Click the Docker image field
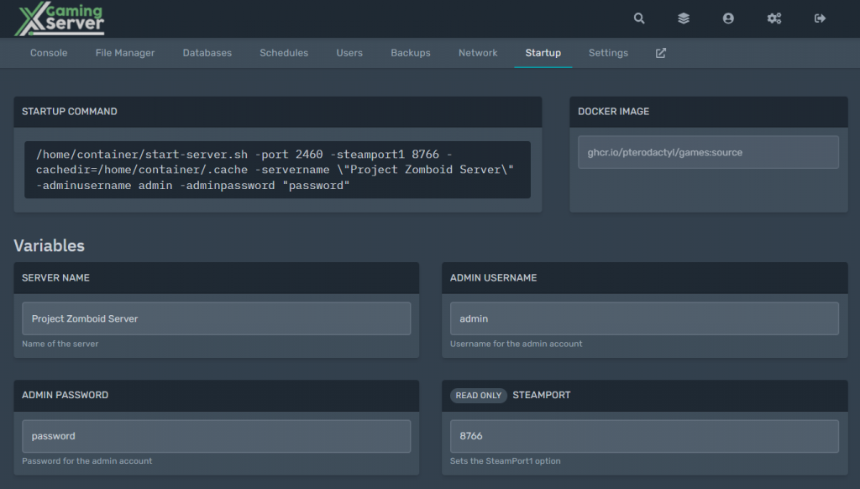 (x=708, y=152)
